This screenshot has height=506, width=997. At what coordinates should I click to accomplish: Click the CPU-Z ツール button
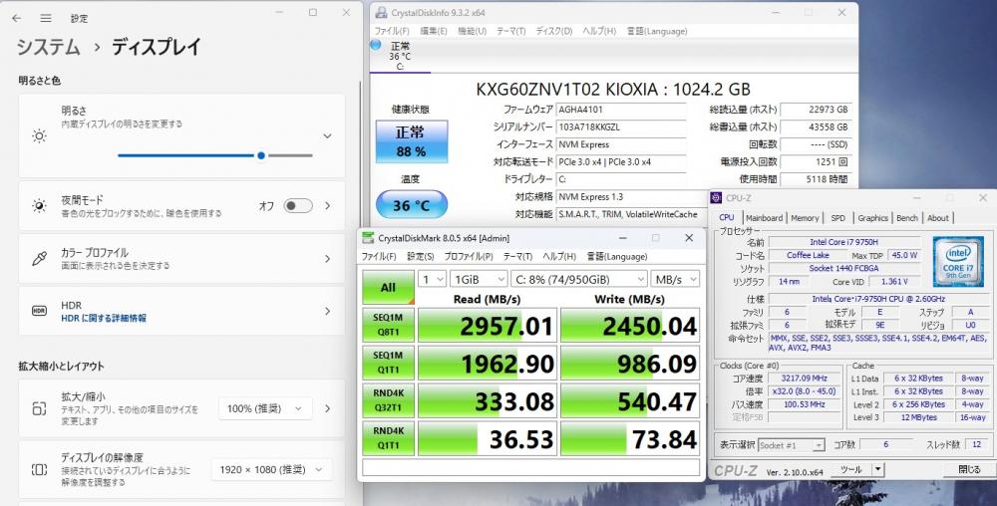click(850, 470)
